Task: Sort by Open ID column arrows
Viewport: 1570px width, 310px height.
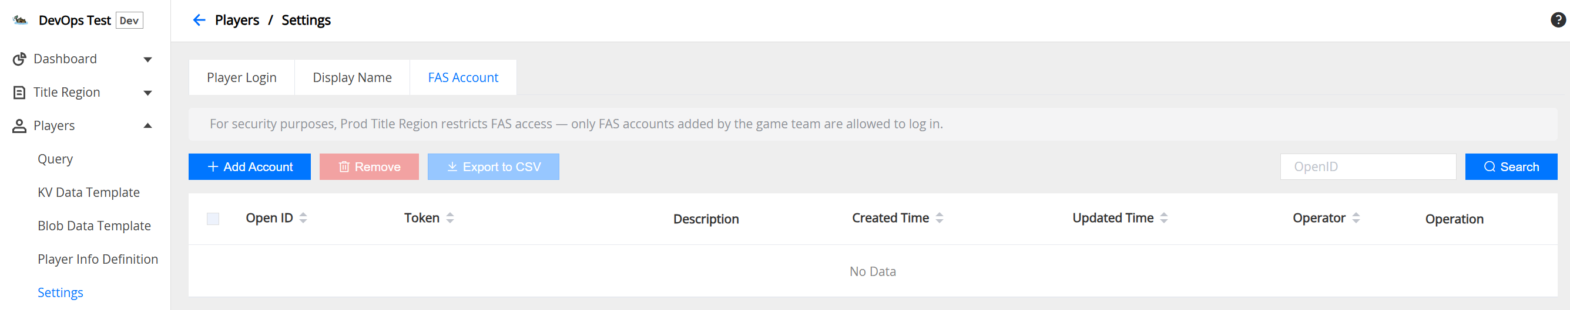Action: (304, 218)
